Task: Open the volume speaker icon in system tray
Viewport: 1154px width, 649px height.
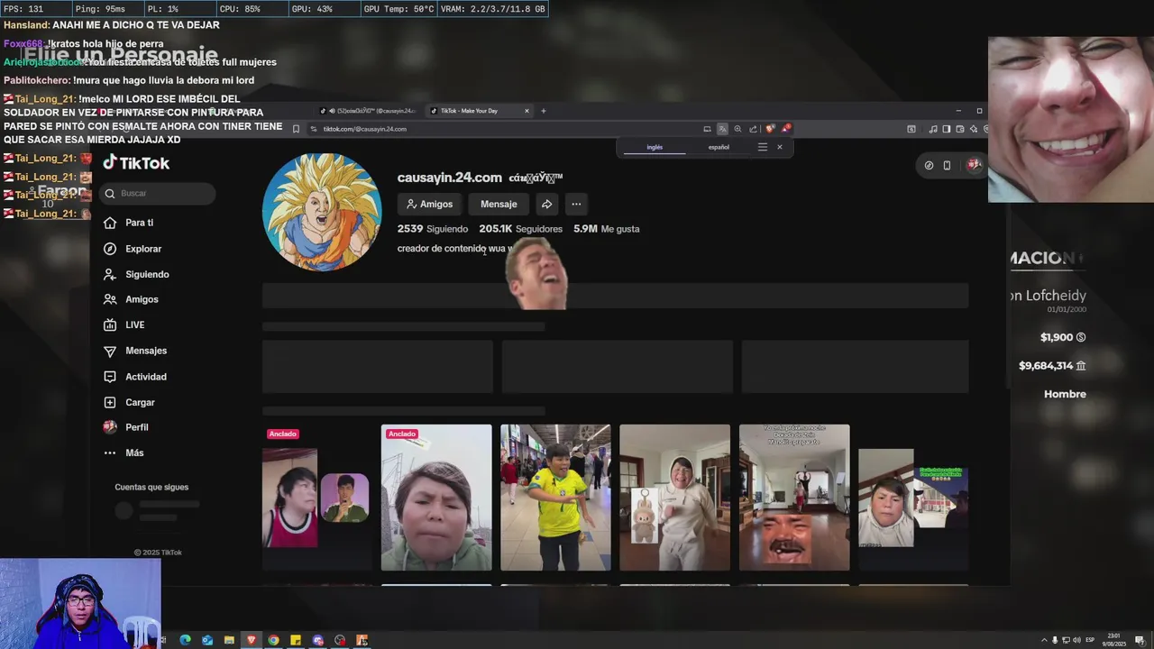Action: point(1076,640)
